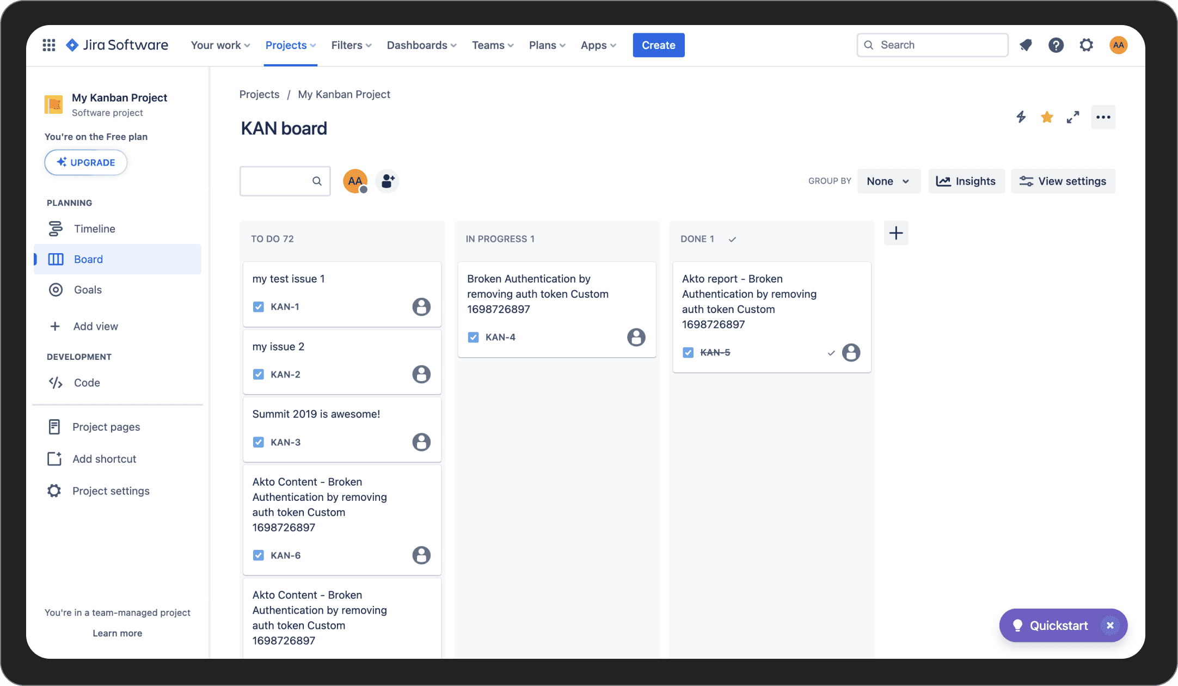Open the Projects navigation dropdown
The image size is (1178, 686).
pyautogui.click(x=290, y=45)
